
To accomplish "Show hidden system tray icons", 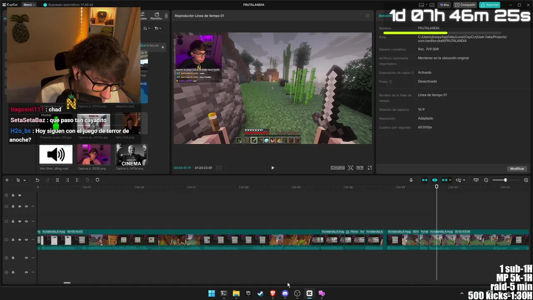I will coord(461,293).
